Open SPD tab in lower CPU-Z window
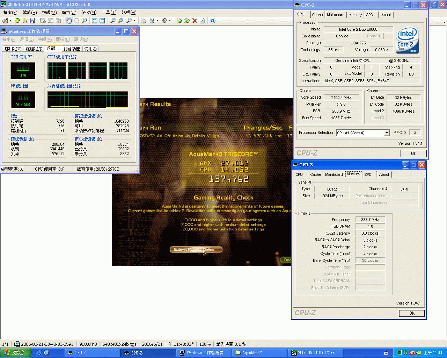Image resolution: width=447 pixels, height=358 pixels. pyautogui.click(x=368, y=174)
